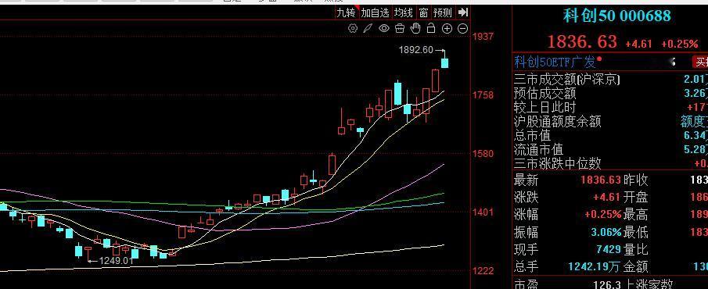
Task: Click the +4.61 change value
Action: click(638, 44)
